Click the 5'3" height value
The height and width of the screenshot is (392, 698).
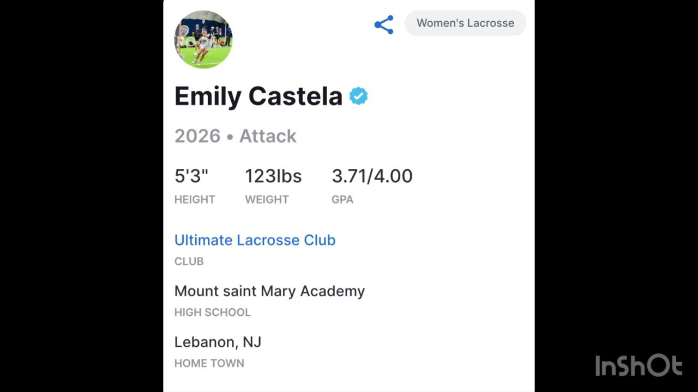[x=191, y=176]
